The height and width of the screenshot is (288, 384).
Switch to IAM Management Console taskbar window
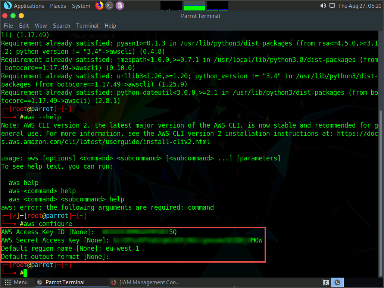click(x=146, y=282)
